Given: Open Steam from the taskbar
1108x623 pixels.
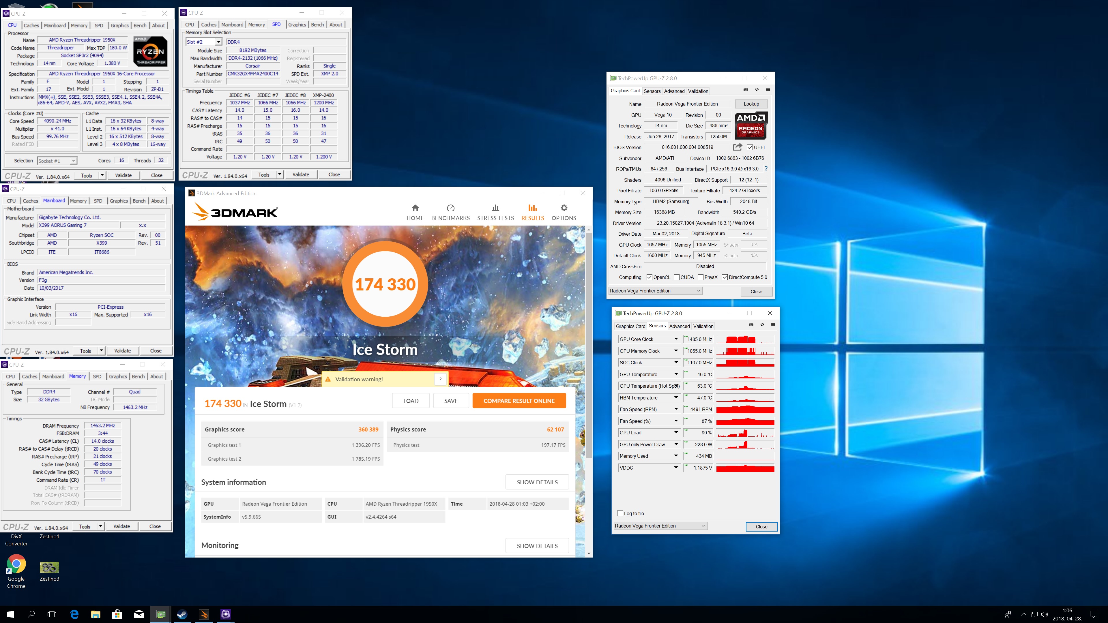Looking at the screenshot, I should [182, 614].
